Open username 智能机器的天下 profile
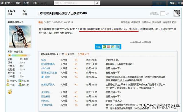 16,22
